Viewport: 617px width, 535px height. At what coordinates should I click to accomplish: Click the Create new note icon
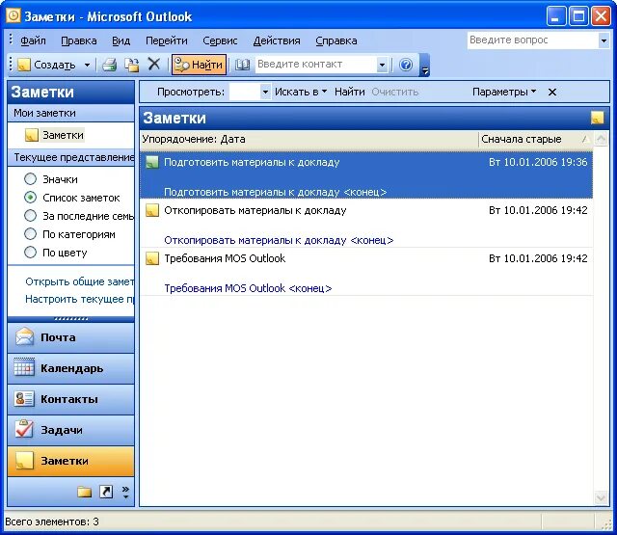[23, 65]
